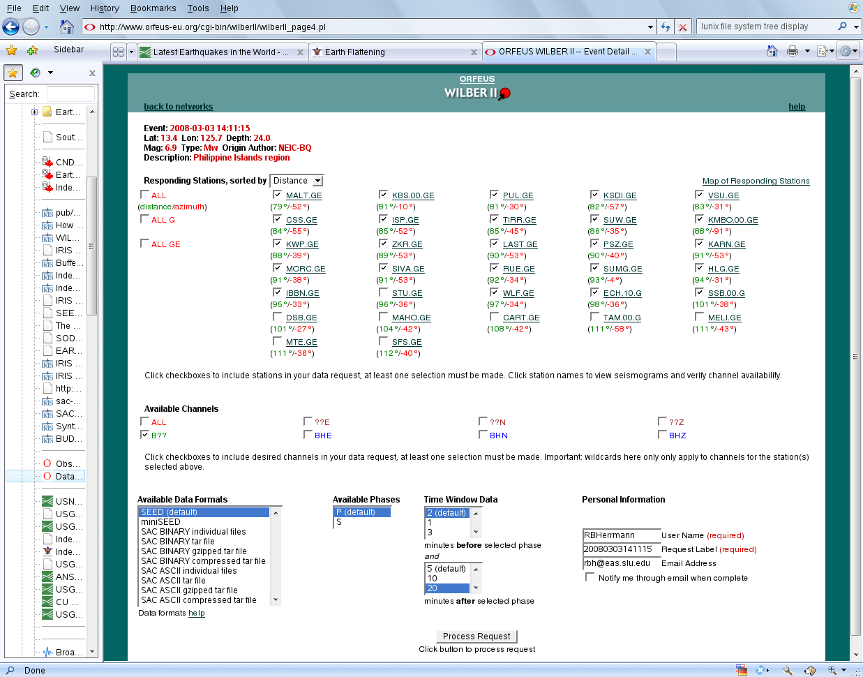The width and height of the screenshot is (863, 677).
Task: Open the tab list dropdown arrow
Action: 131,52
